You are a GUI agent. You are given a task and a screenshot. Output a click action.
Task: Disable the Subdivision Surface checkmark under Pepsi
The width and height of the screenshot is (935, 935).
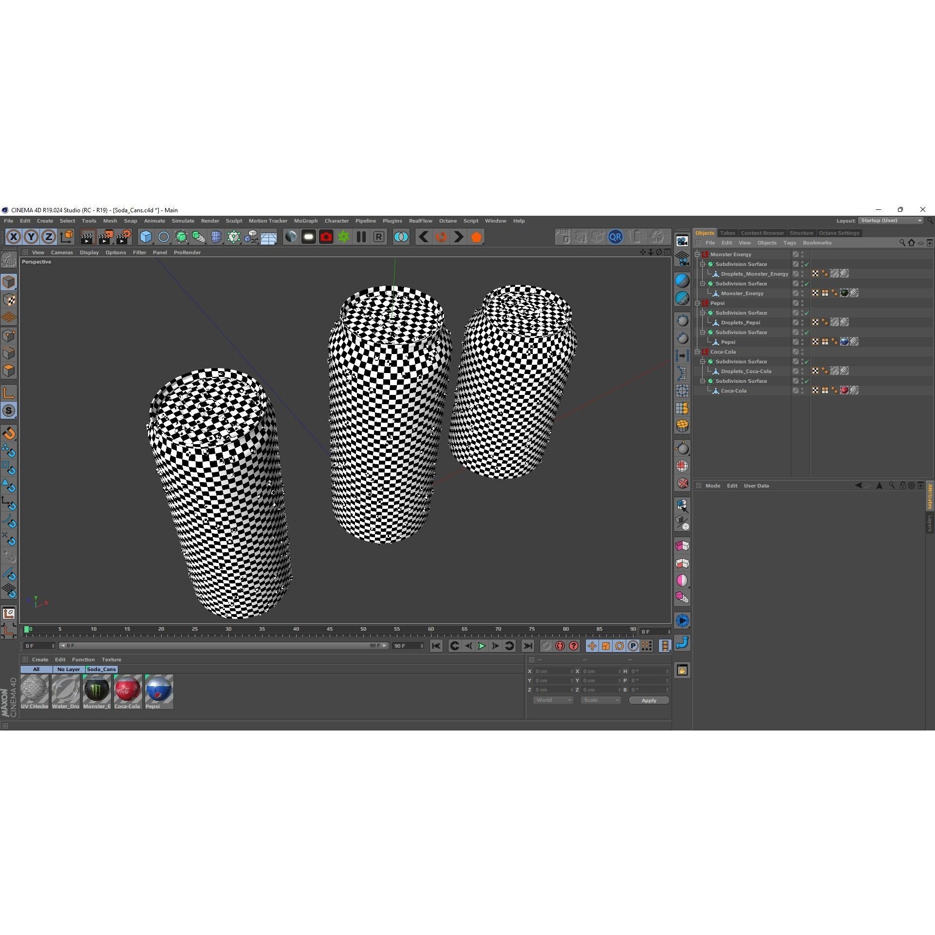[x=806, y=313]
